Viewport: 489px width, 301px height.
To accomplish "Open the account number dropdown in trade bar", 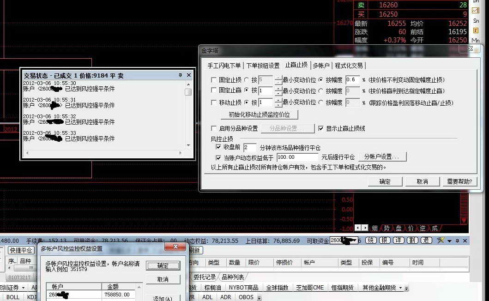I will 354,241.
